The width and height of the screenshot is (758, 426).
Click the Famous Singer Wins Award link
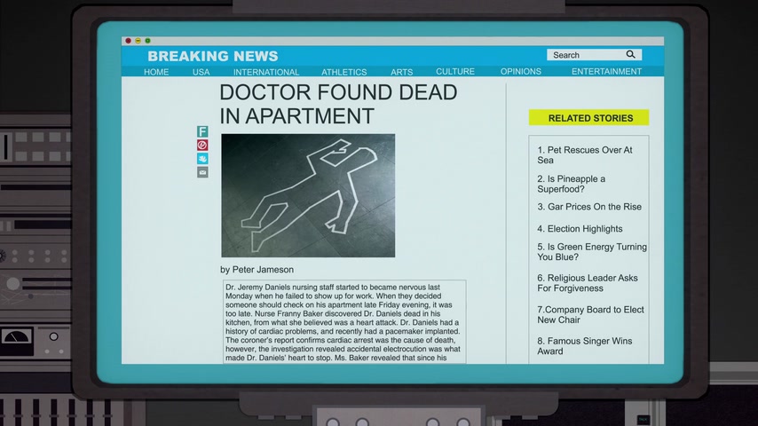pos(585,345)
